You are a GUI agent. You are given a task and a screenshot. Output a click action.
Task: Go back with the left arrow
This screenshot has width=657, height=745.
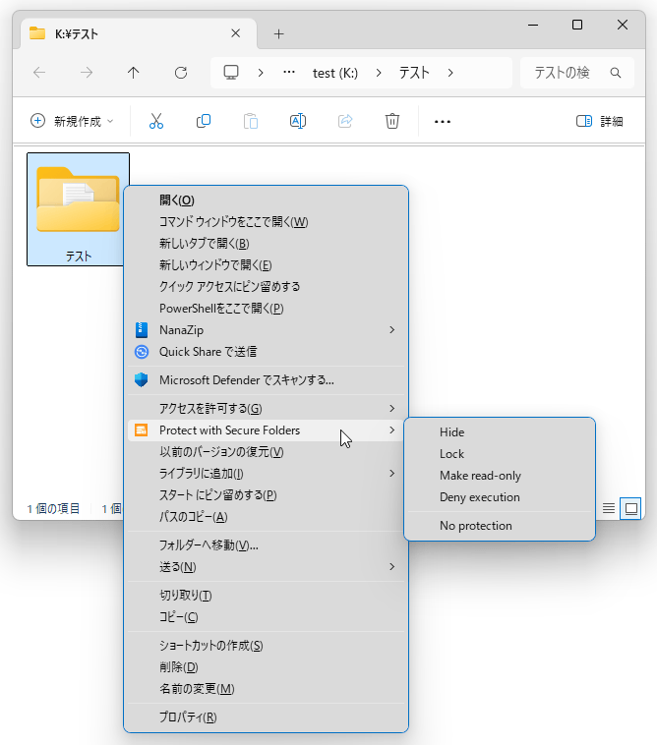pos(39,73)
